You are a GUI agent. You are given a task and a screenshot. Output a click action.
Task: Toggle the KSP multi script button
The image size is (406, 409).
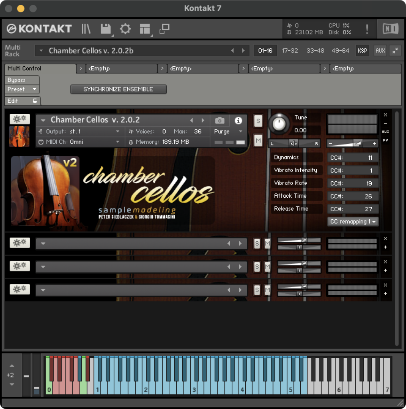tap(362, 50)
